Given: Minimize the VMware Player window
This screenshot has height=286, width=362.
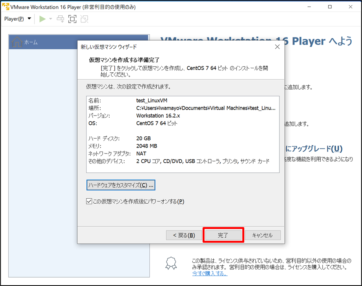Looking at the screenshot, I should click(309, 7).
